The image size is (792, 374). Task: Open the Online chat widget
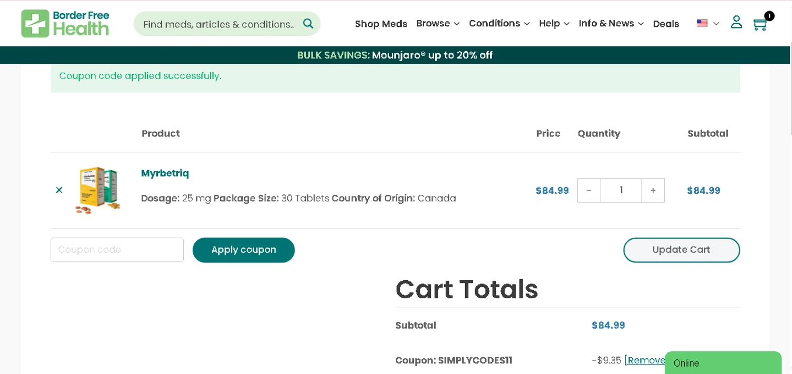(x=723, y=363)
